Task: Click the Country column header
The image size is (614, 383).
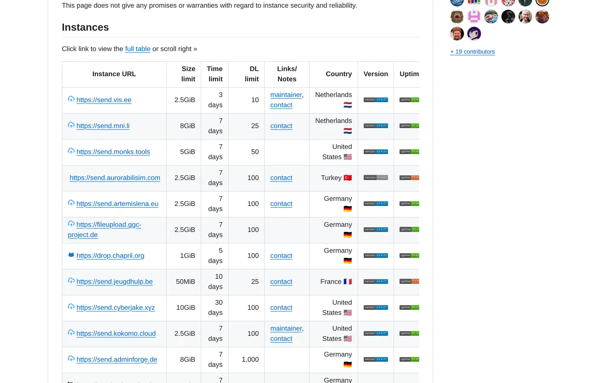Action: 333,74
